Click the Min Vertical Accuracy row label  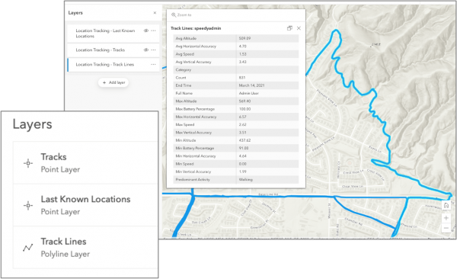tap(193, 172)
